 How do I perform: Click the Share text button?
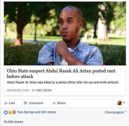click(x=61, y=103)
